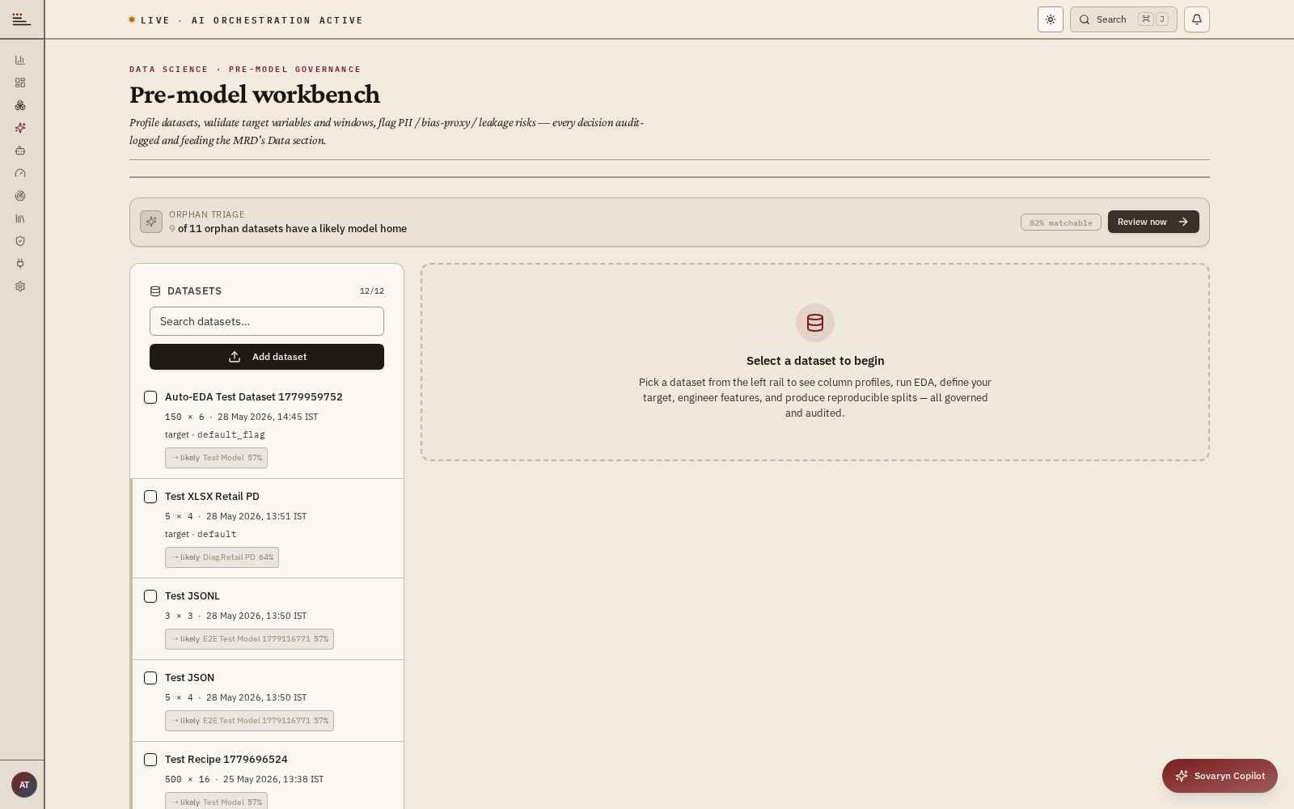Click likely Test Model 57% tag under Auto-EDA
The image size is (1294, 809).
point(216,458)
